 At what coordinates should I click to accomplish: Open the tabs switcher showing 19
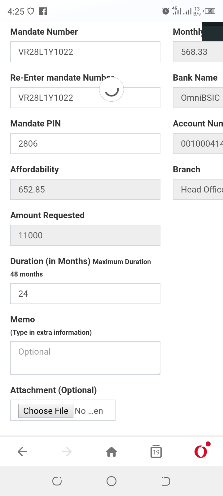(x=156, y=452)
